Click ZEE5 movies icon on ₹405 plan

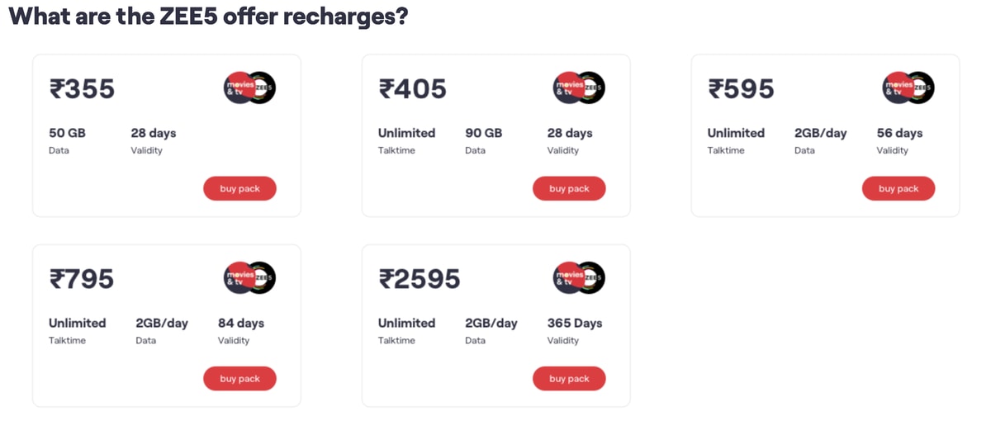[x=578, y=87]
